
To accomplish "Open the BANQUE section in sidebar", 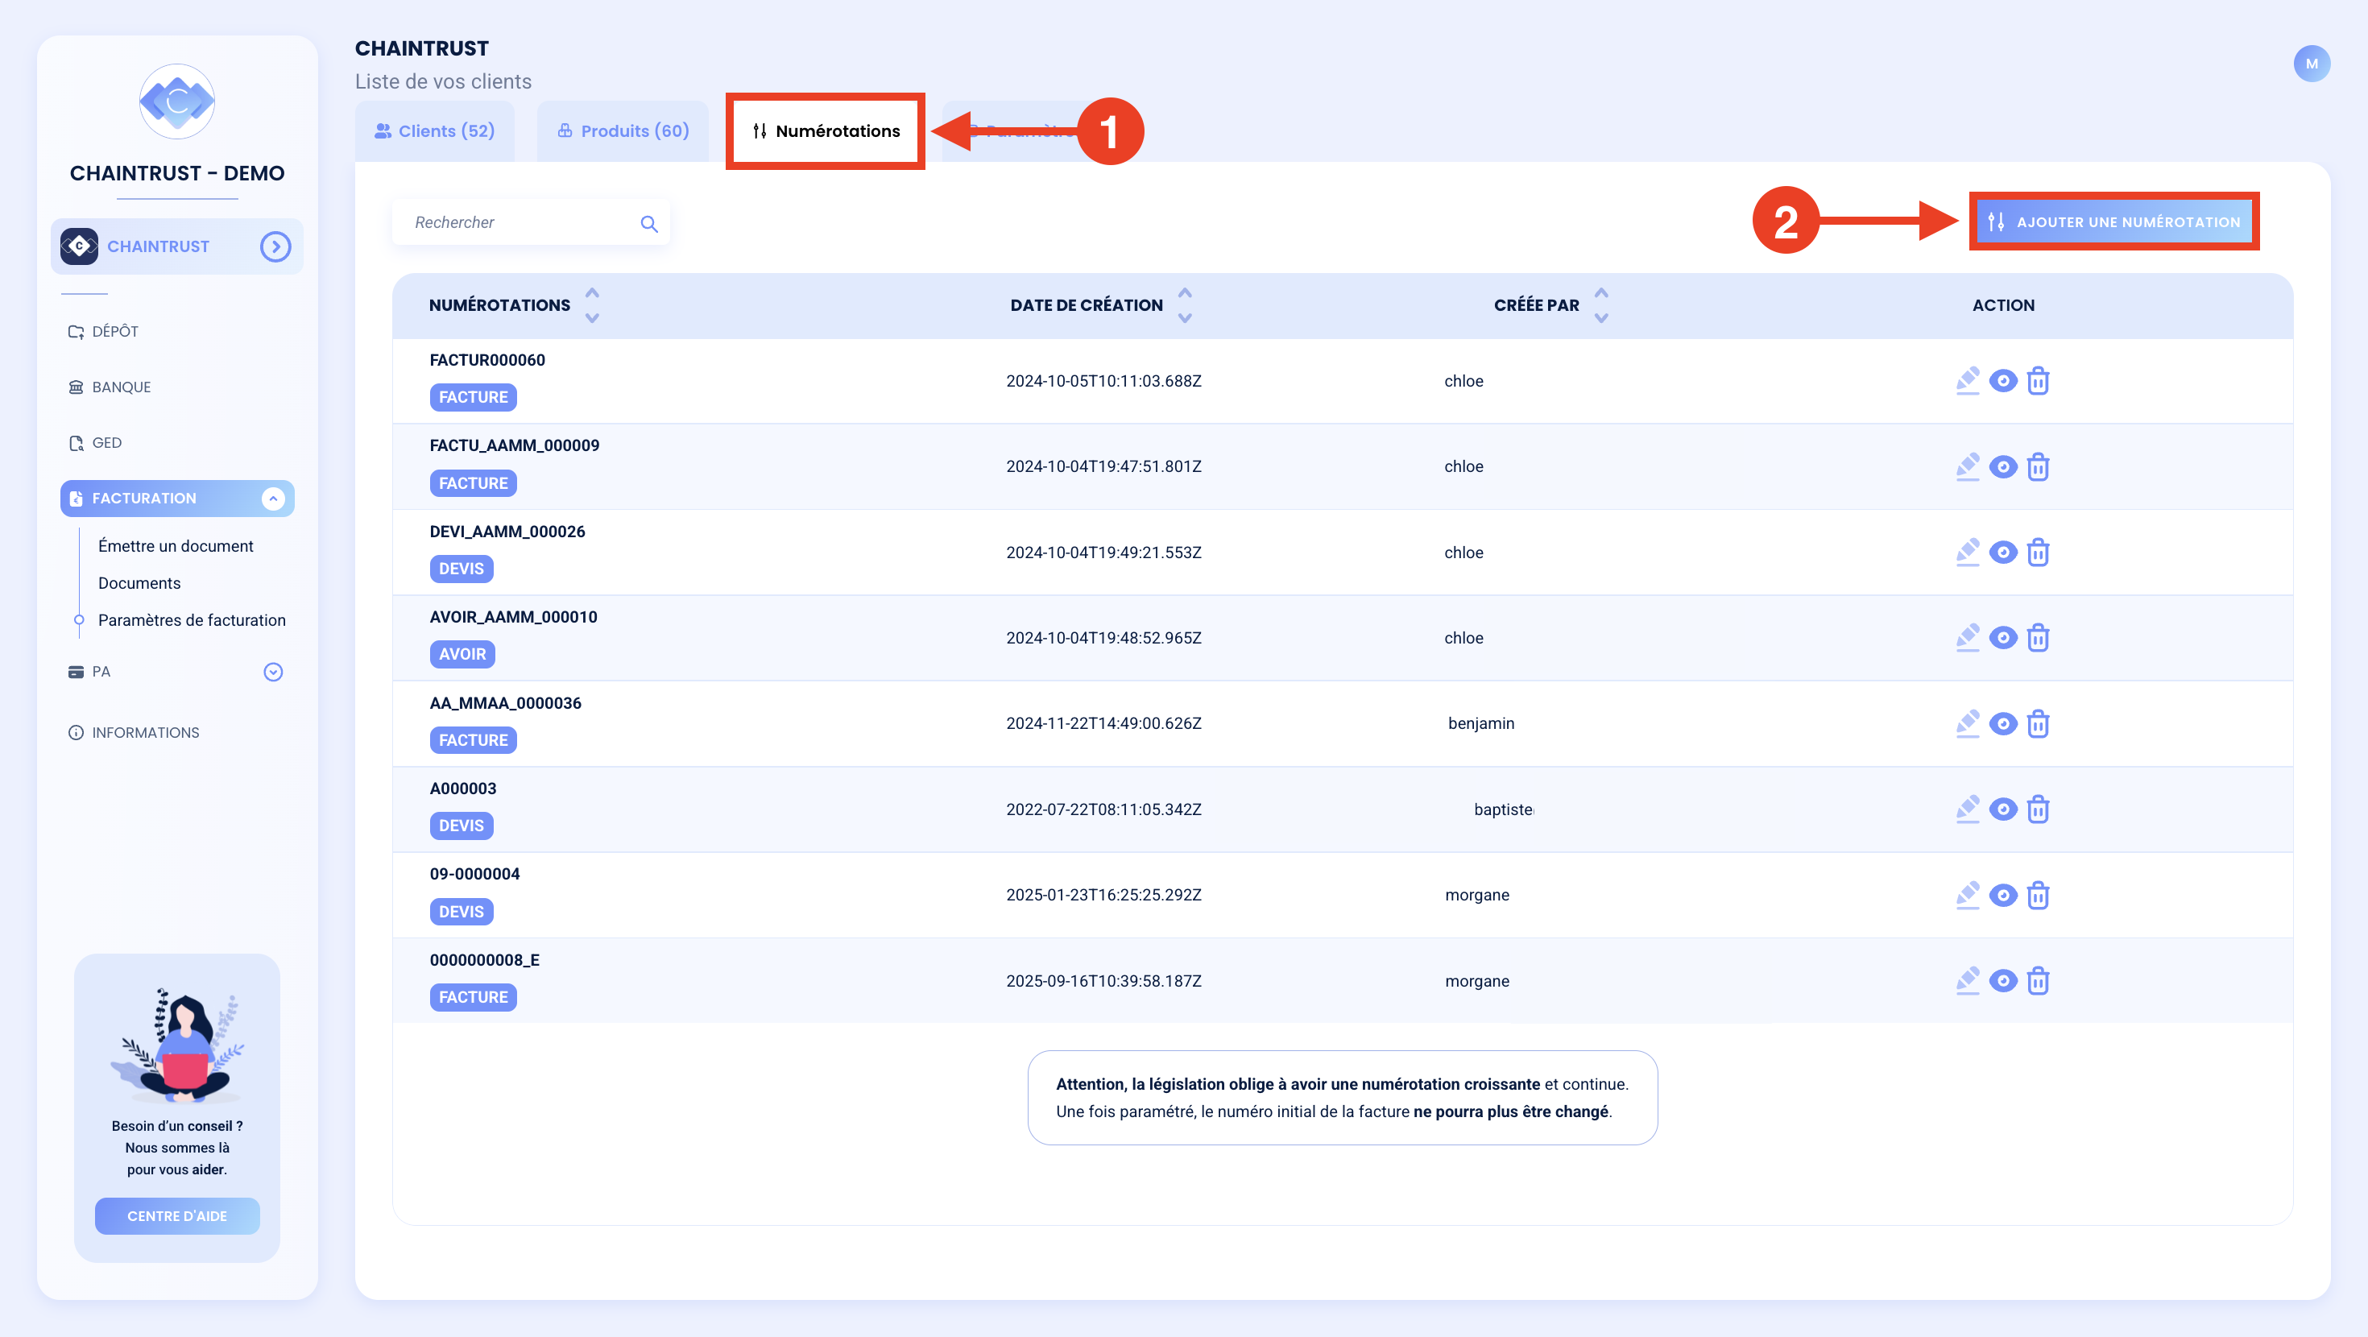I will pos(121,387).
